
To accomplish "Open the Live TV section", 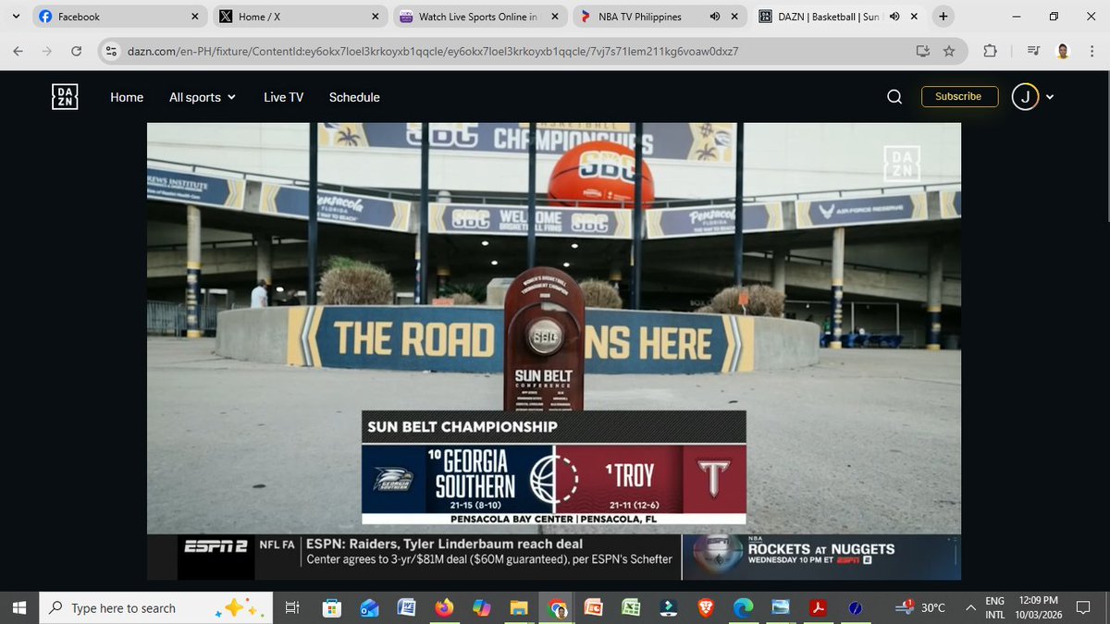I will click(283, 97).
